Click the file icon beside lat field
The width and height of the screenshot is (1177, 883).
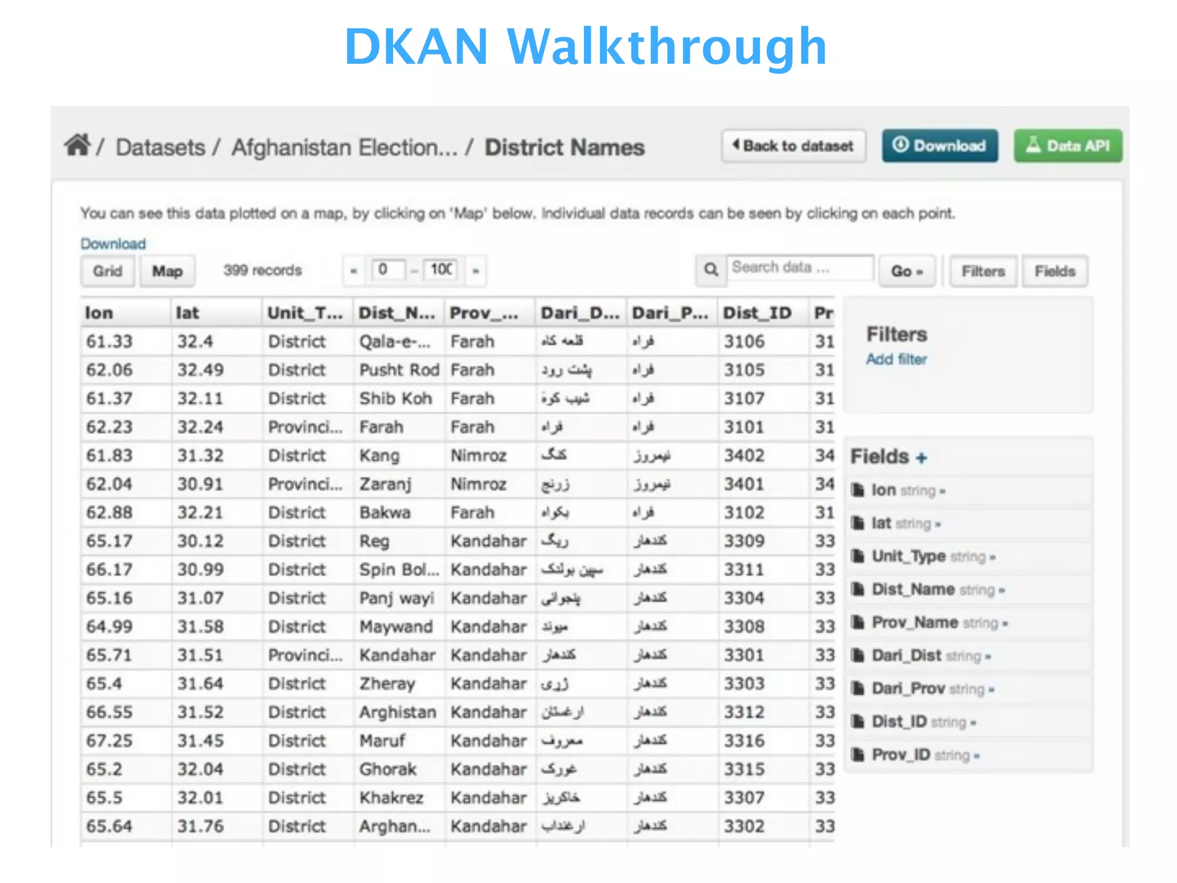tap(857, 523)
